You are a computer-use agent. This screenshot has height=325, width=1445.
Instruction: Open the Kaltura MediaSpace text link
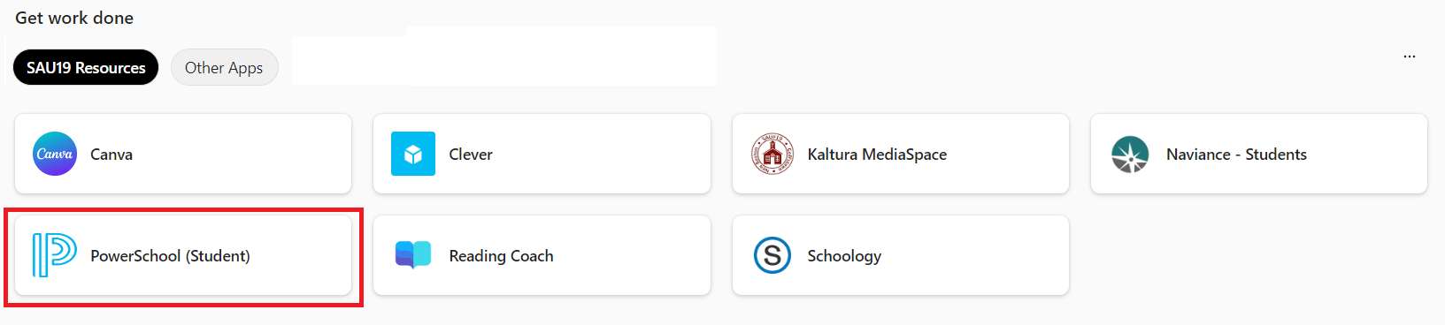(x=877, y=154)
